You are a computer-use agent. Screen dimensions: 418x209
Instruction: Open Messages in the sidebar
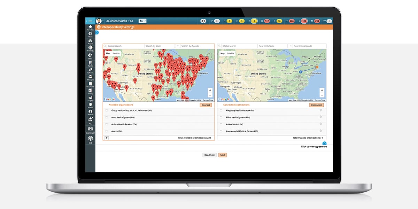coord(90,77)
